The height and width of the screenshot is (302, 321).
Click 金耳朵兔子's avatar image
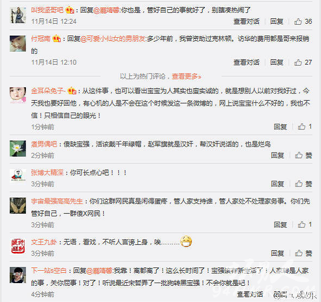pyautogui.click(x=18, y=95)
